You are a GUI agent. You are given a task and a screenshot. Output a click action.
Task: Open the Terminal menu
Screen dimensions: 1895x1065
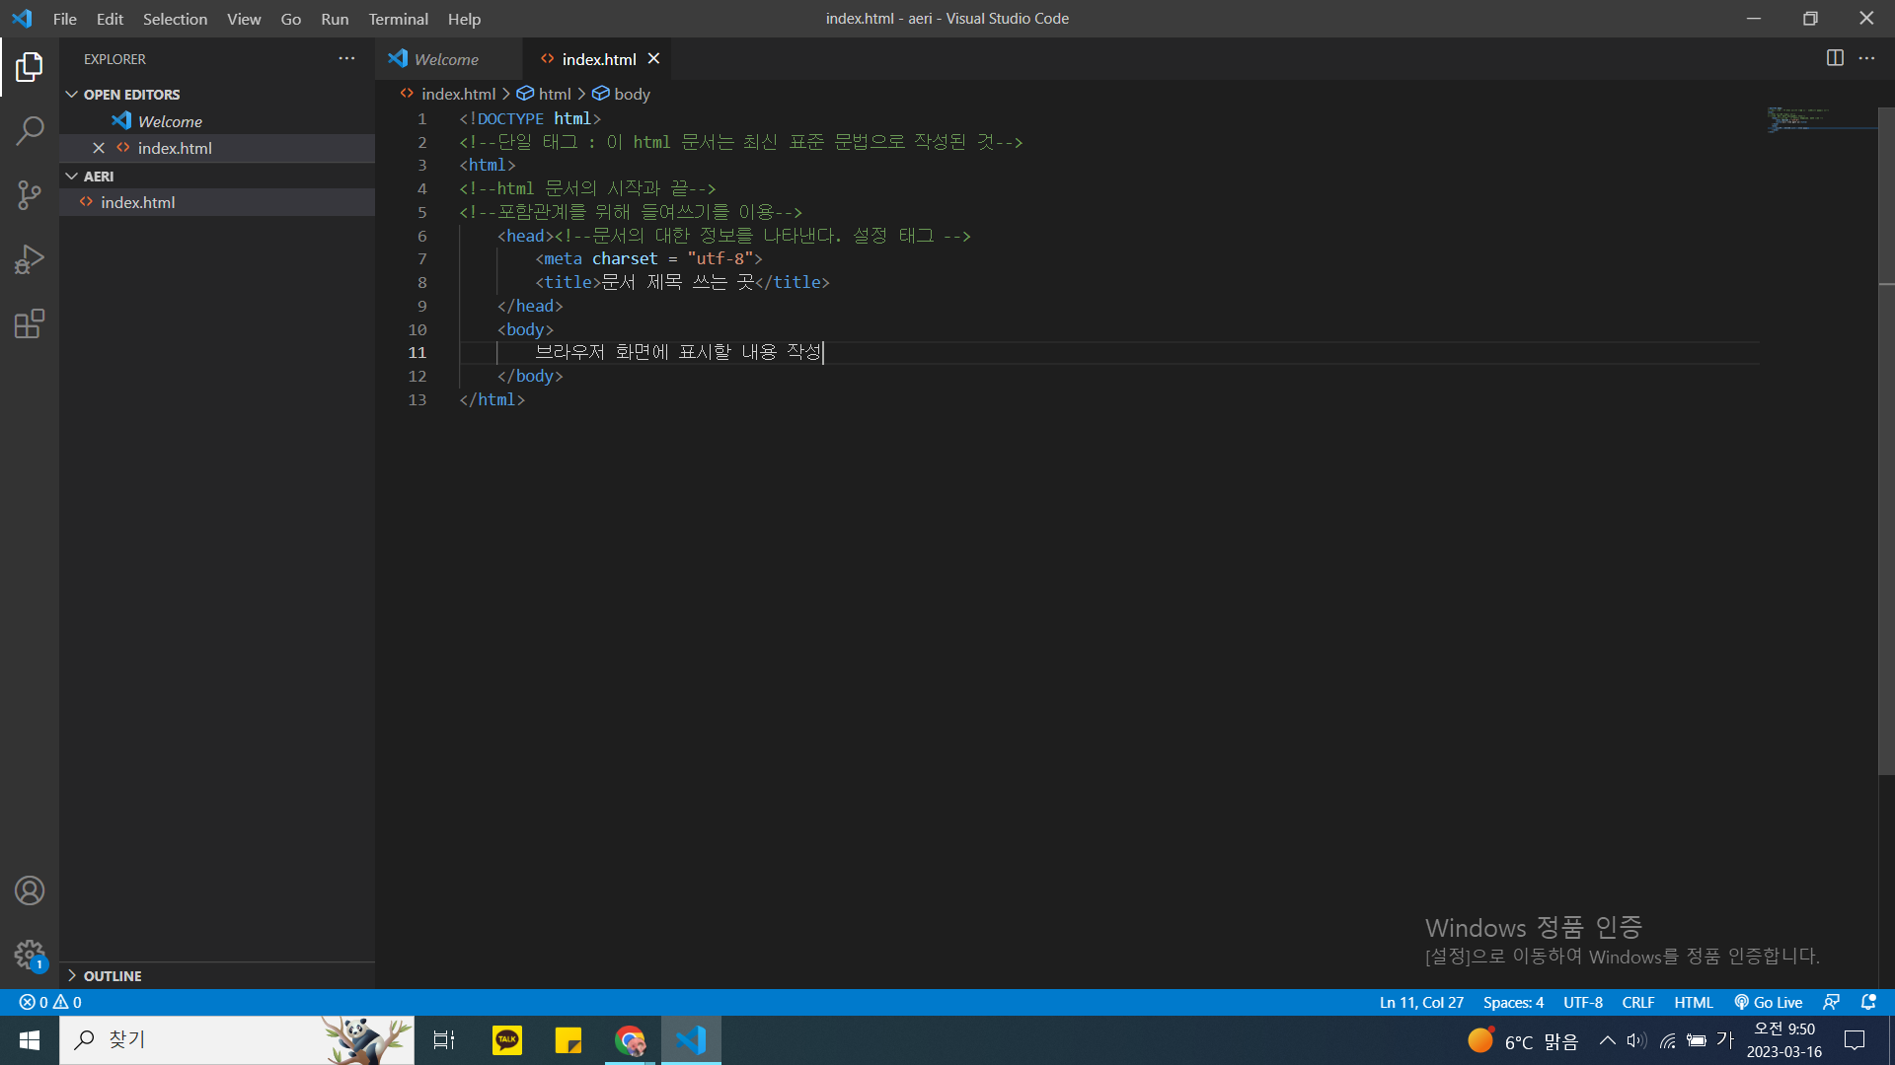(398, 19)
